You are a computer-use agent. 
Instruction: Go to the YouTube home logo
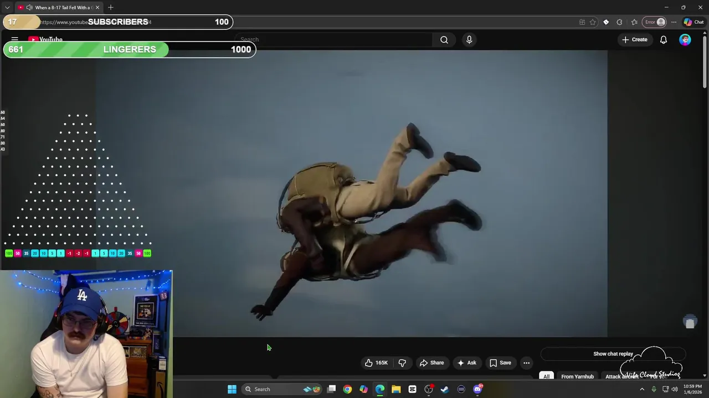click(45, 40)
